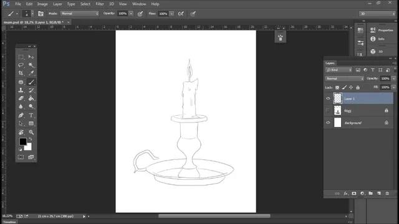
Task: Select the Crop tool
Action: pyautogui.click(x=21, y=73)
